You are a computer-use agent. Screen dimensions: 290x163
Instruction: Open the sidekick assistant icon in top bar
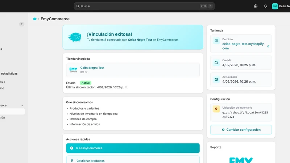pyautogui.click(x=256, y=6)
